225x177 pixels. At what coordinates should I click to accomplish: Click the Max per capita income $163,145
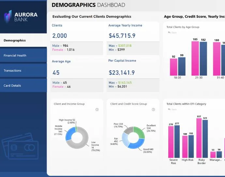(125, 82)
